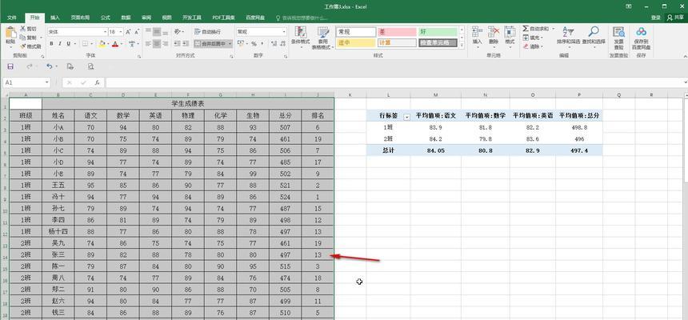Switch to the Formulas (公式) tab

pos(106,18)
